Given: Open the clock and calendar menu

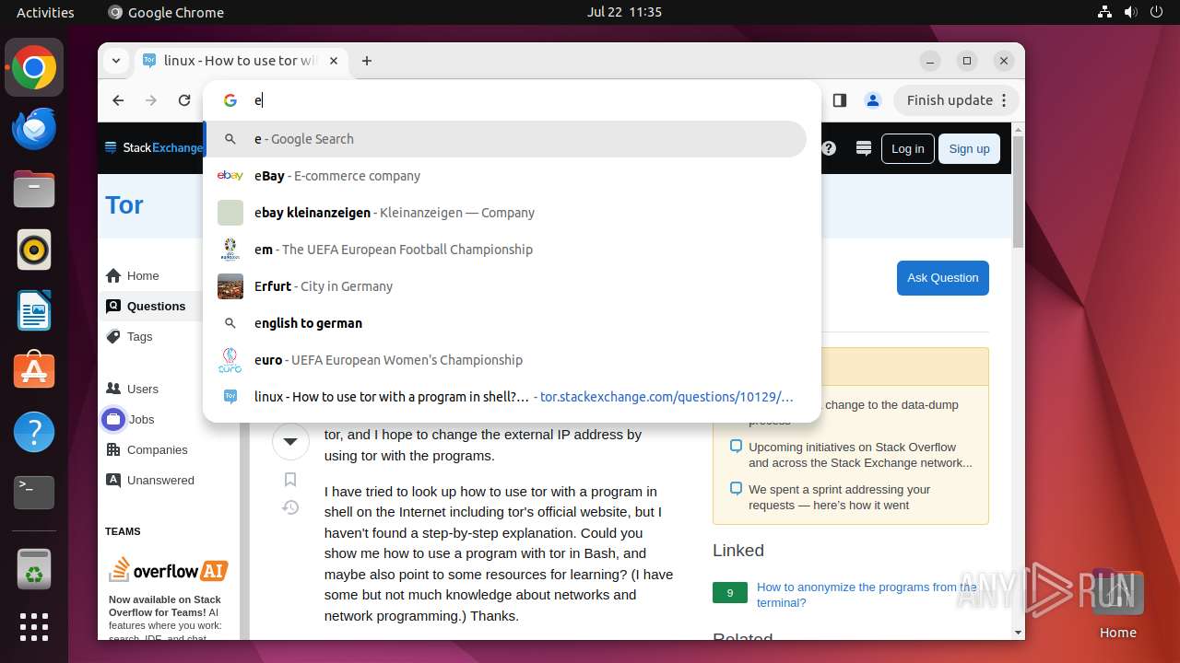Looking at the screenshot, I should pos(624,12).
